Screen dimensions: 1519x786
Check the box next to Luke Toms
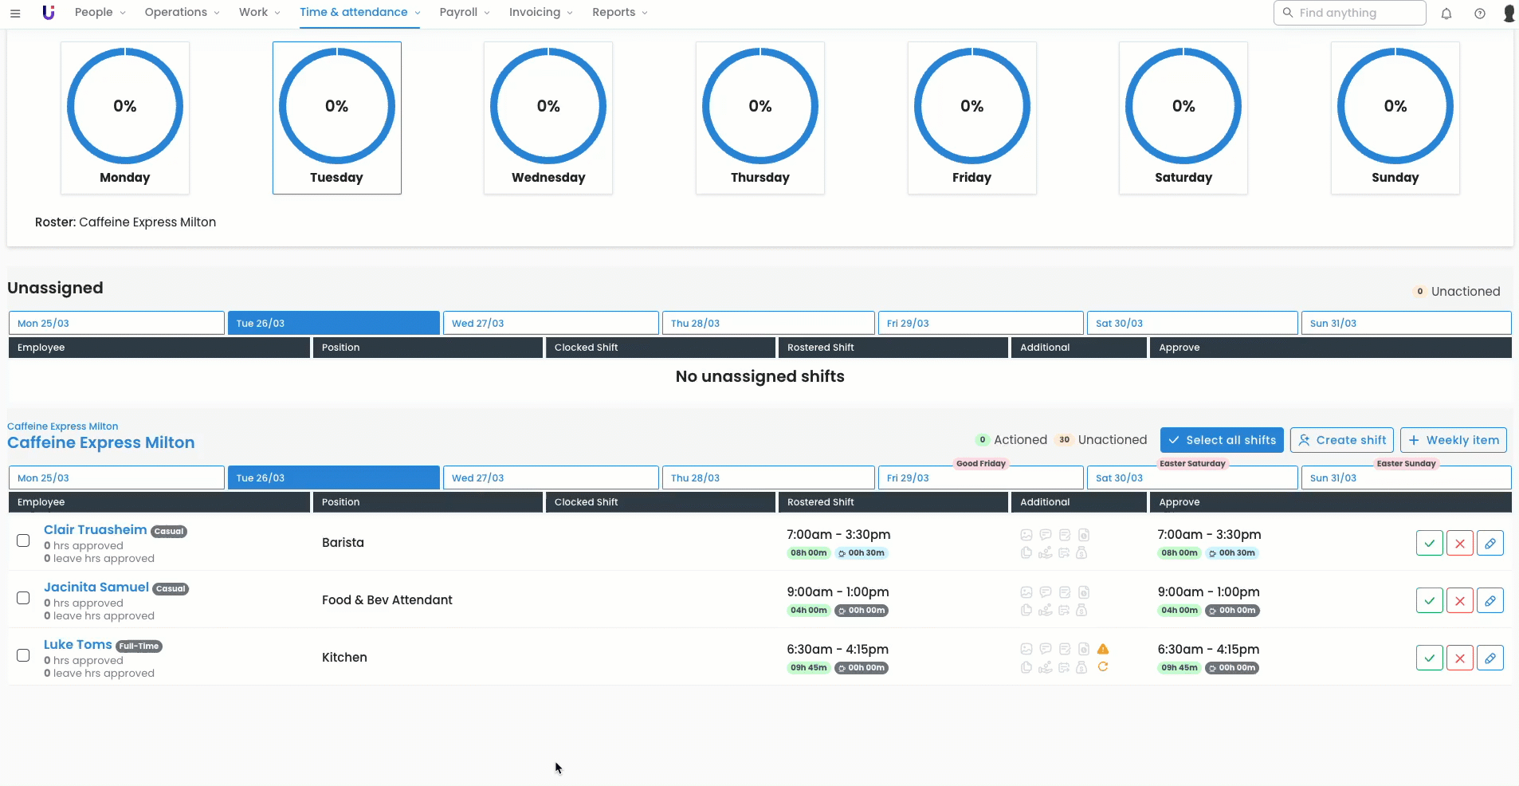(x=23, y=655)
